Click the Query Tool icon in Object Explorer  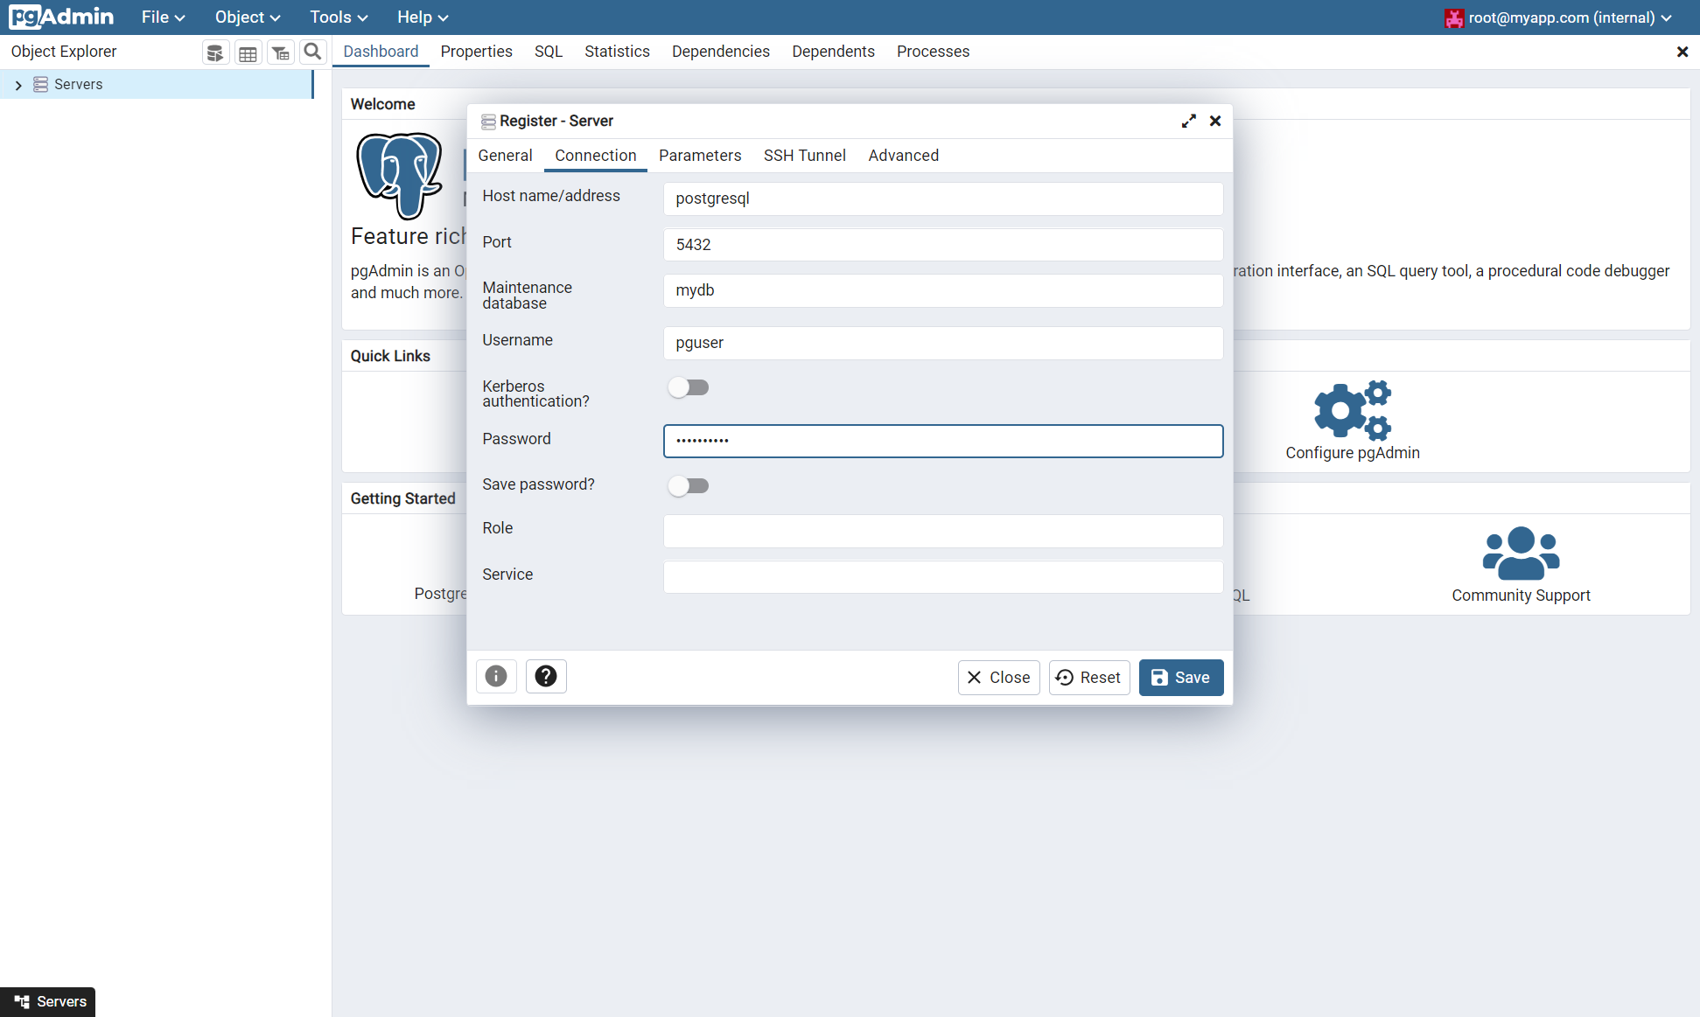point(215,52)
